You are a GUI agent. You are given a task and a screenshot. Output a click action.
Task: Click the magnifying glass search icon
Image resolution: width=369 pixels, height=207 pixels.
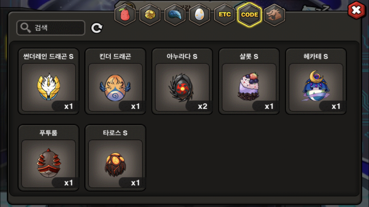tap(25, 28)
